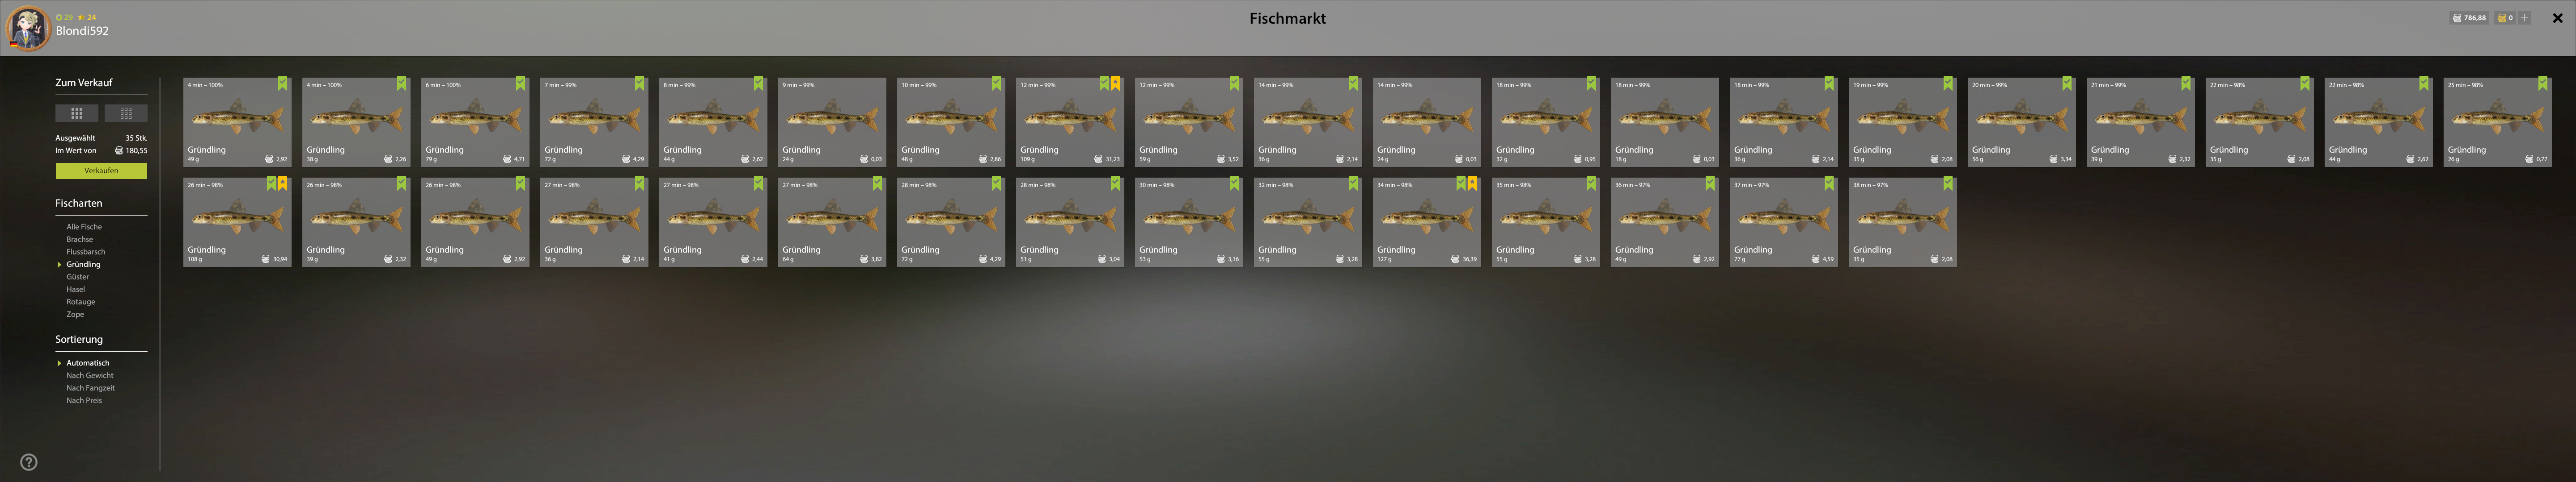Viewport: 2576px width, 482px height.
Task: Select the 108 g Gründling card
Action: pos(237,221)
